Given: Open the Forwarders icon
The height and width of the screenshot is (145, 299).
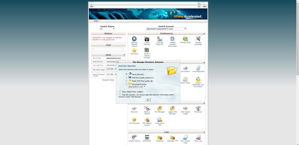Looking at the screenshot, I should pyautogui.click(x=185, y=68).
